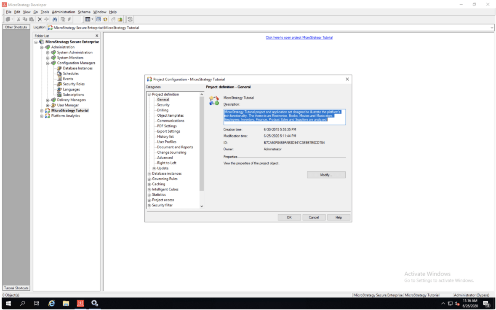Image resolution: width=496 pixels, height=310 pixels.
Task: Click the Find binoculars toolbar icon
Action: [55, 19]
